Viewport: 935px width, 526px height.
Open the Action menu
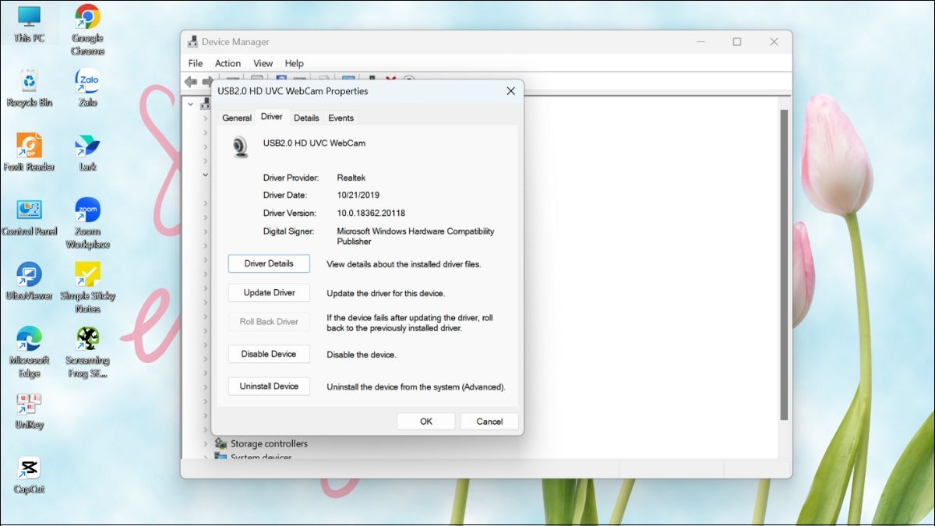(x=228, y=63)
